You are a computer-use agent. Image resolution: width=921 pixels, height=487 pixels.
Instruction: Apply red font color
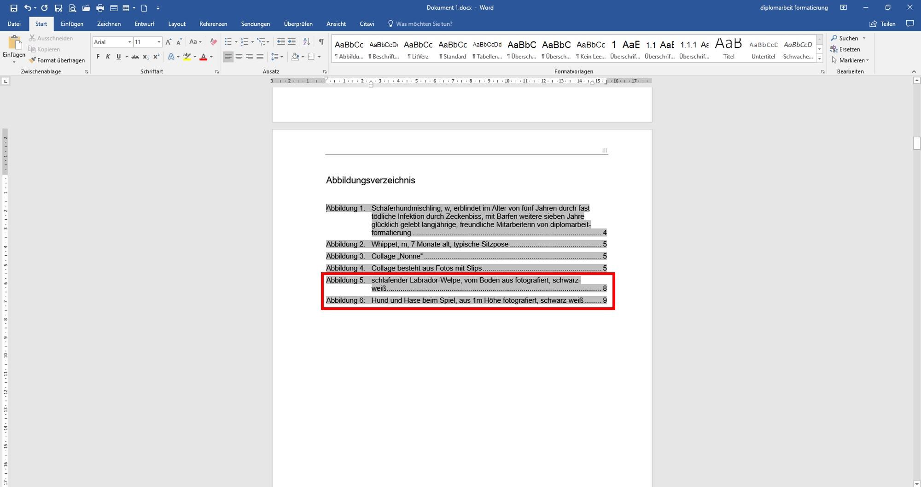click(203, 57)
